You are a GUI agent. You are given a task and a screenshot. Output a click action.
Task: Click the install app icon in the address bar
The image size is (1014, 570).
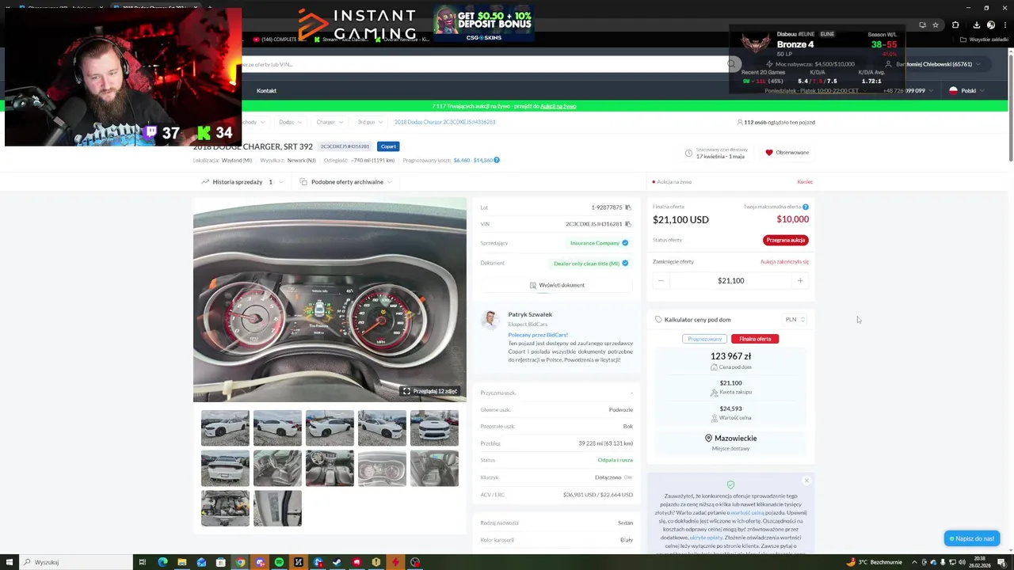click(x=922, y=25)
